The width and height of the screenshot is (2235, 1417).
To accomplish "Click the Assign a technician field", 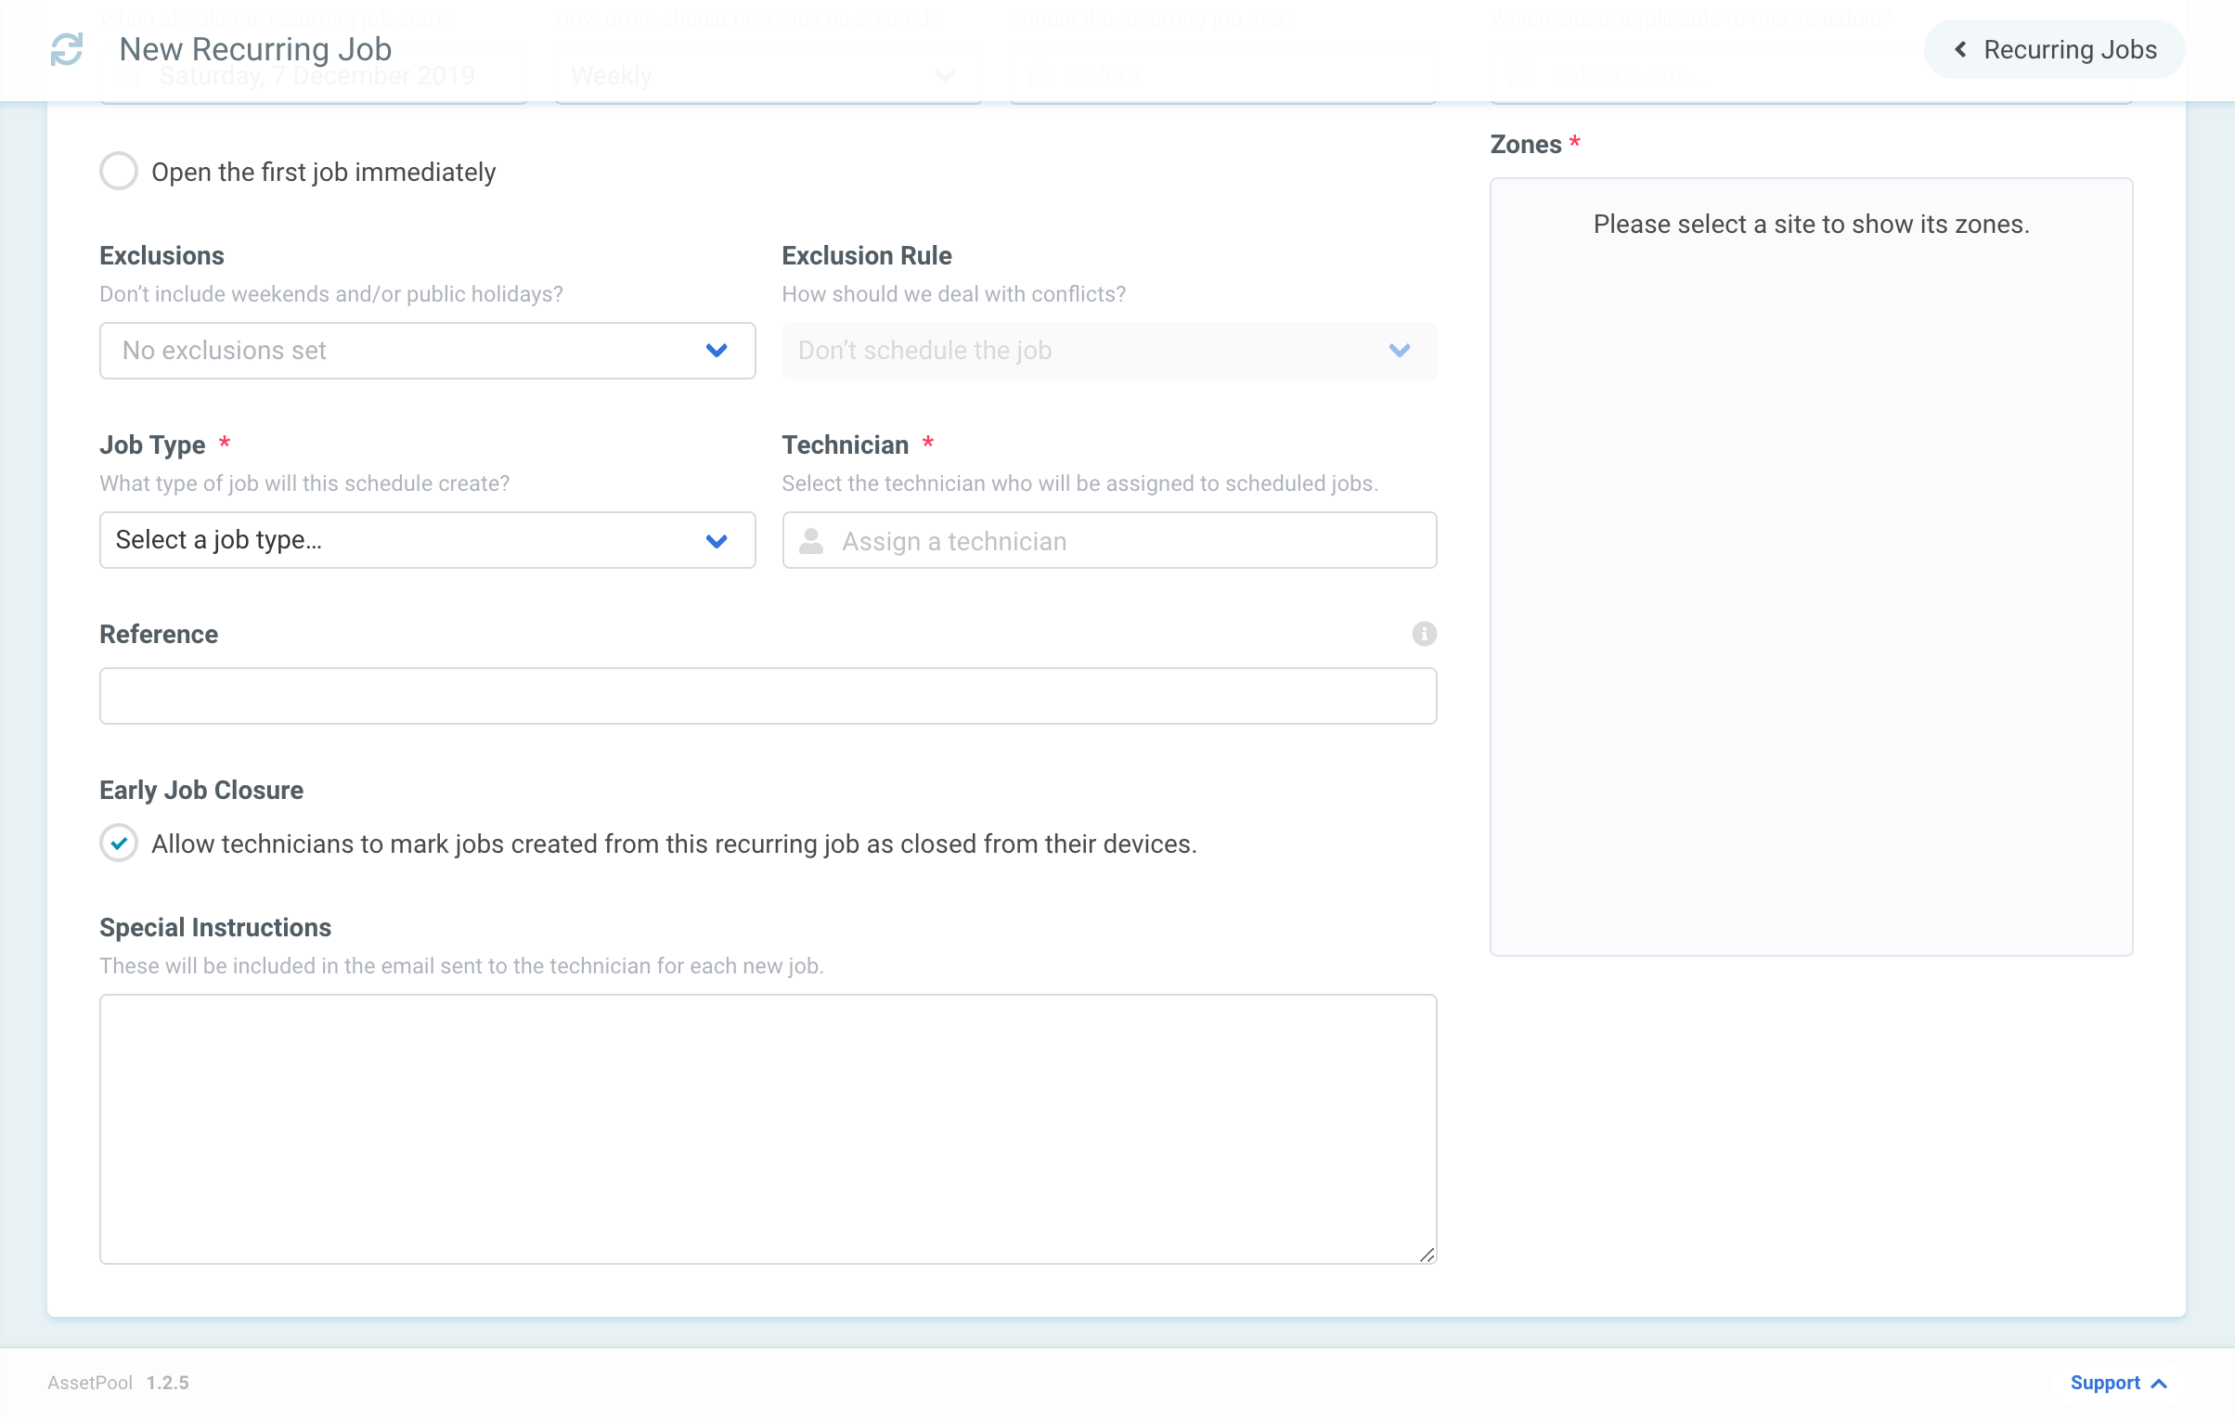I will tap(1109, 540).
